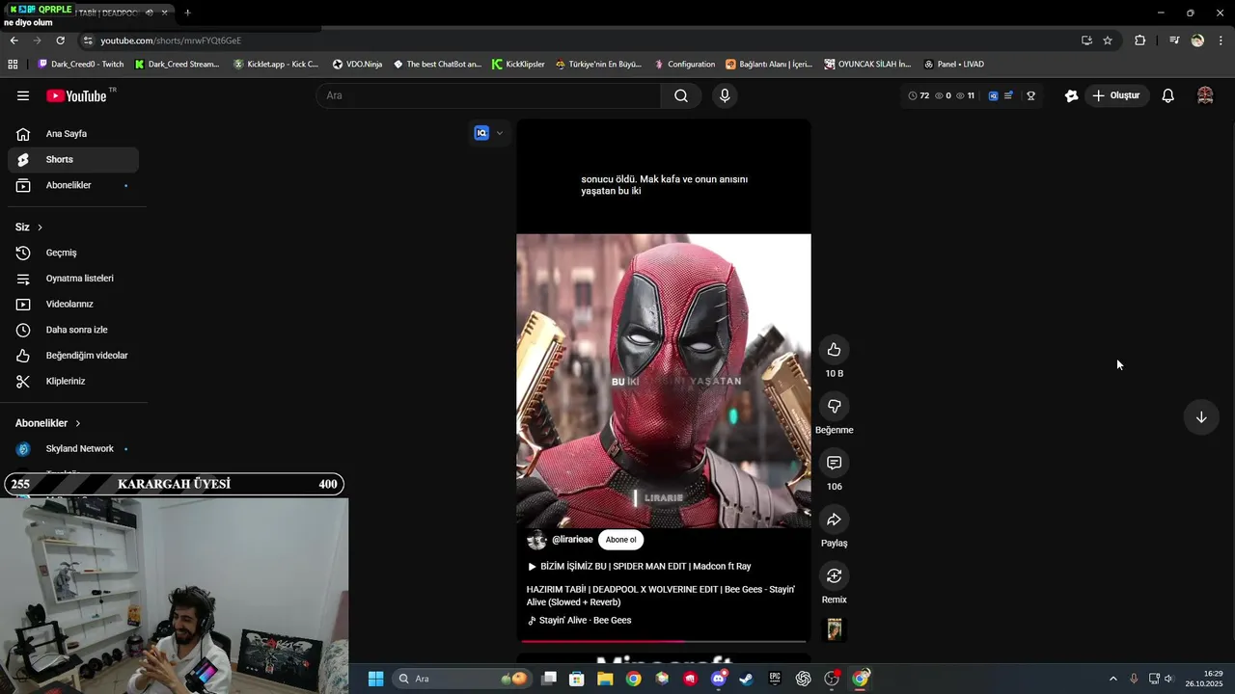Open Beğendiğim videolar
Screen dimensions: 1235x694
click(73, 356)
